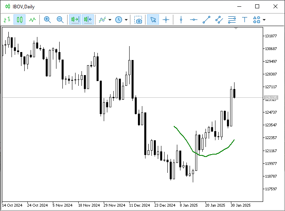Click the 128307 price scale label
This screenshot has height=211, width=285.
(271, 74)
